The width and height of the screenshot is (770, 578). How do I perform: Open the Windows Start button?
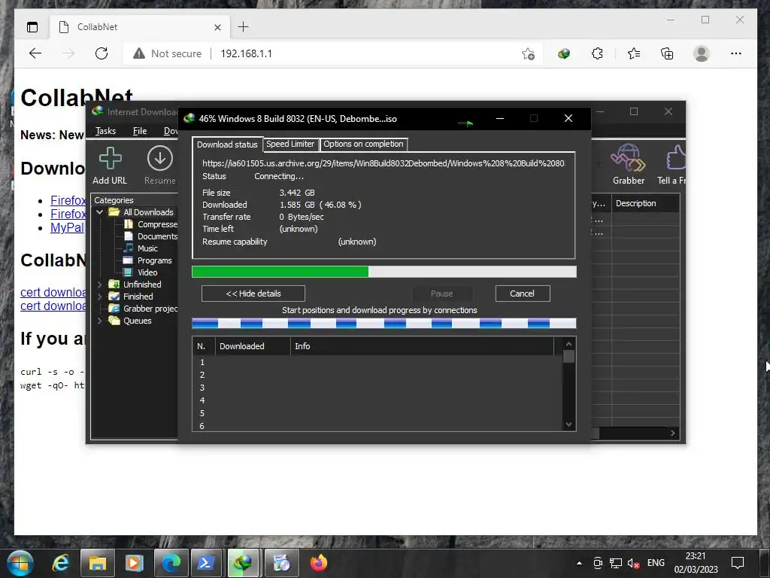(20, 563)
